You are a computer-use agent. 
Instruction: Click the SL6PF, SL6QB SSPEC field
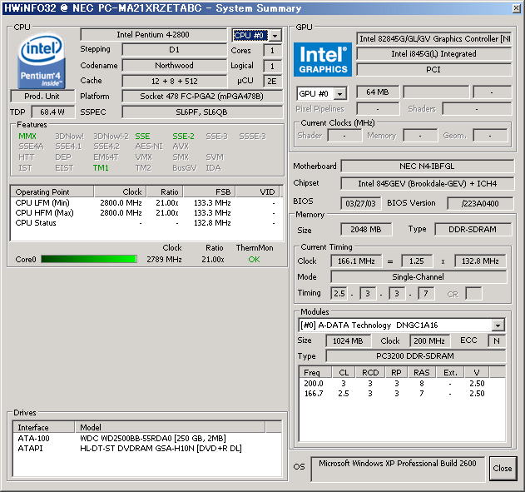click(x=202, y=112)
